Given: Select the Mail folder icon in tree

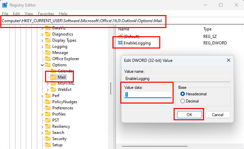Looking at the screenshot, I should pos(53,77).
